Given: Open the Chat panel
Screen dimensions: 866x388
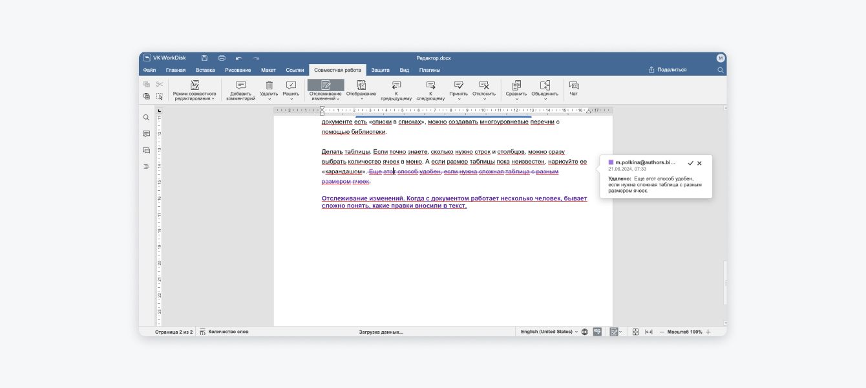Looking at the screenshot, I should [x=573, y=89].
